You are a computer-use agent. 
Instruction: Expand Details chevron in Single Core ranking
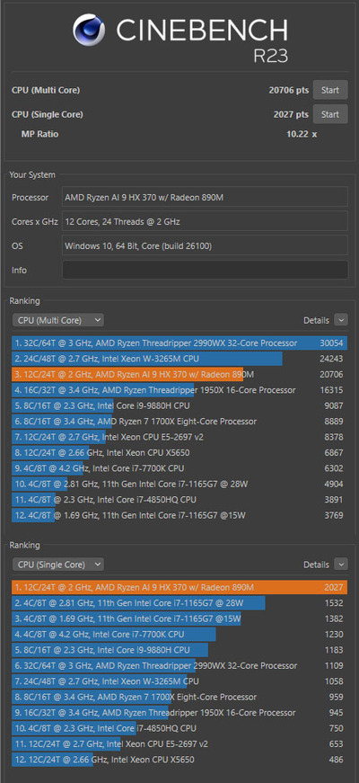[x=341, y=565]
